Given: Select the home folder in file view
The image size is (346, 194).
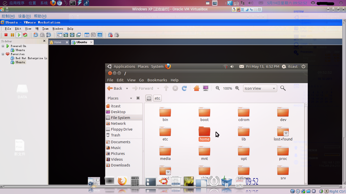Looking at the screenshot, I should point(204,134).
